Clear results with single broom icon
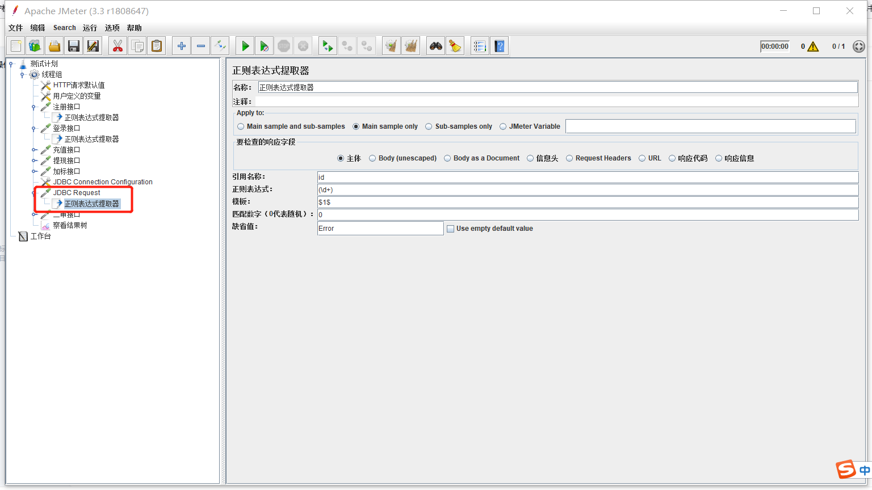This screenshot has width=872, height=490. pyautogui.click(x=391, y=46)
